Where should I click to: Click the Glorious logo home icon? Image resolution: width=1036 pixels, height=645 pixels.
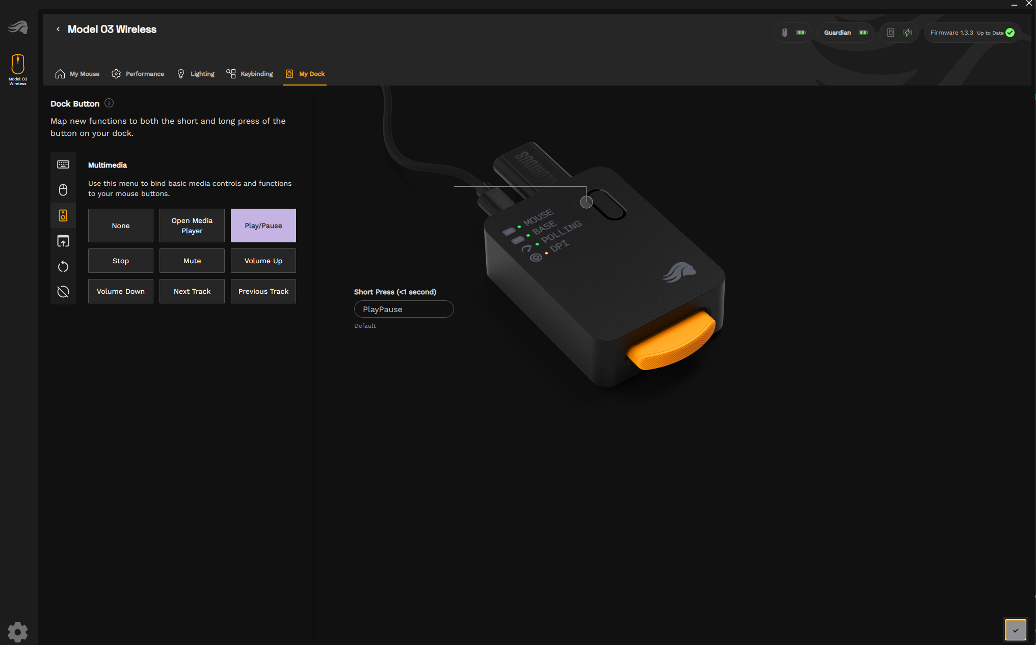(18, 27)
